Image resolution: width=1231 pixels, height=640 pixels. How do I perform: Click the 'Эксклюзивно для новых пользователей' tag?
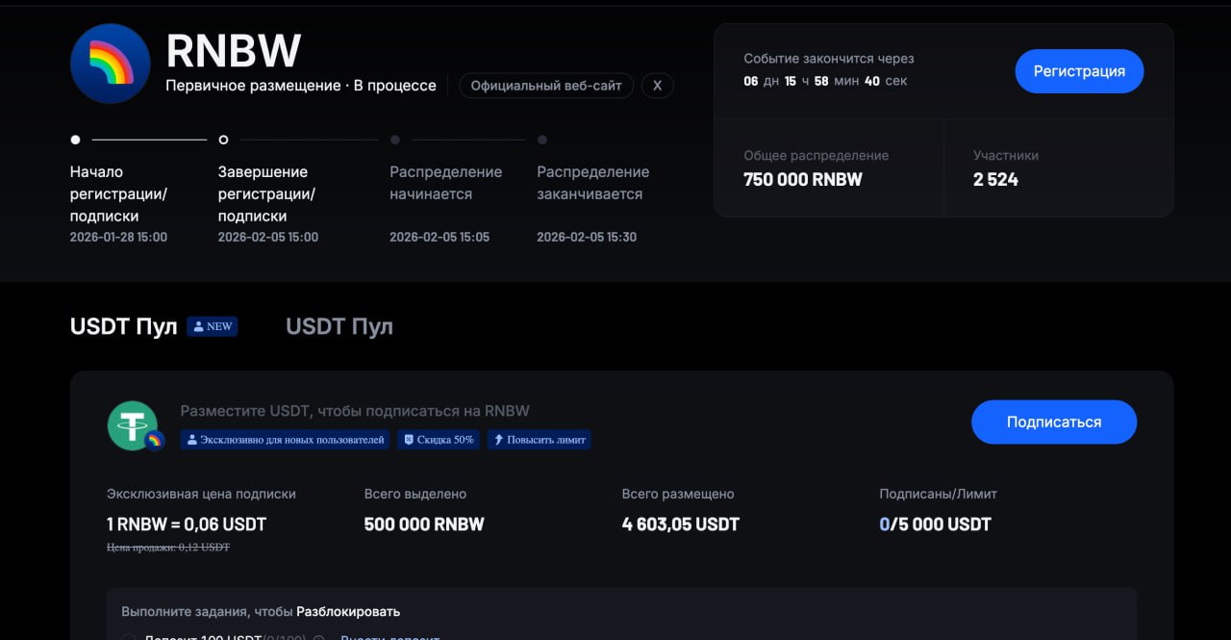coord(286,440)
